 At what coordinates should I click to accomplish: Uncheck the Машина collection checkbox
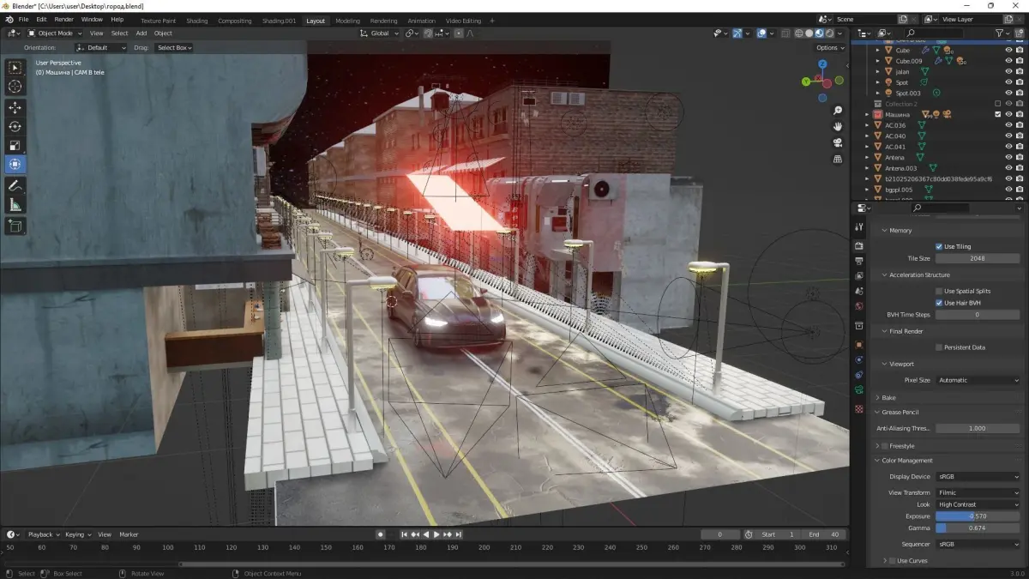pyautogui.click(x=997, y=114)
